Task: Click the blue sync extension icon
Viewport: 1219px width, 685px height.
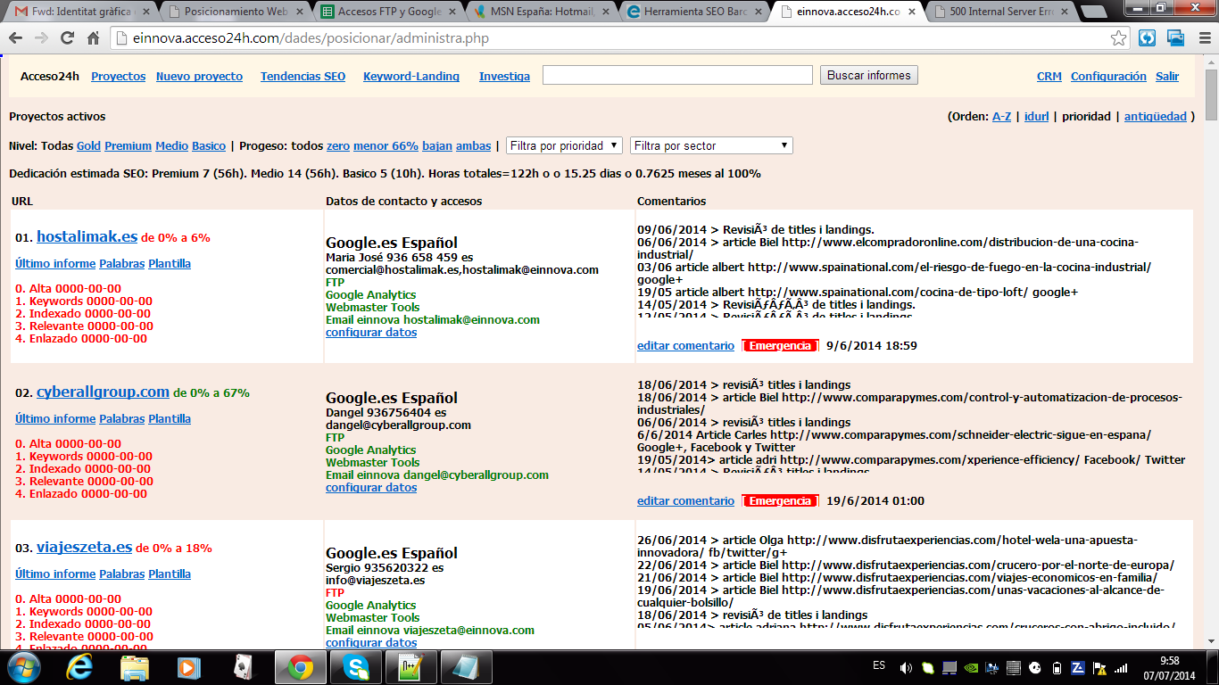Action: pos(1148,38)
